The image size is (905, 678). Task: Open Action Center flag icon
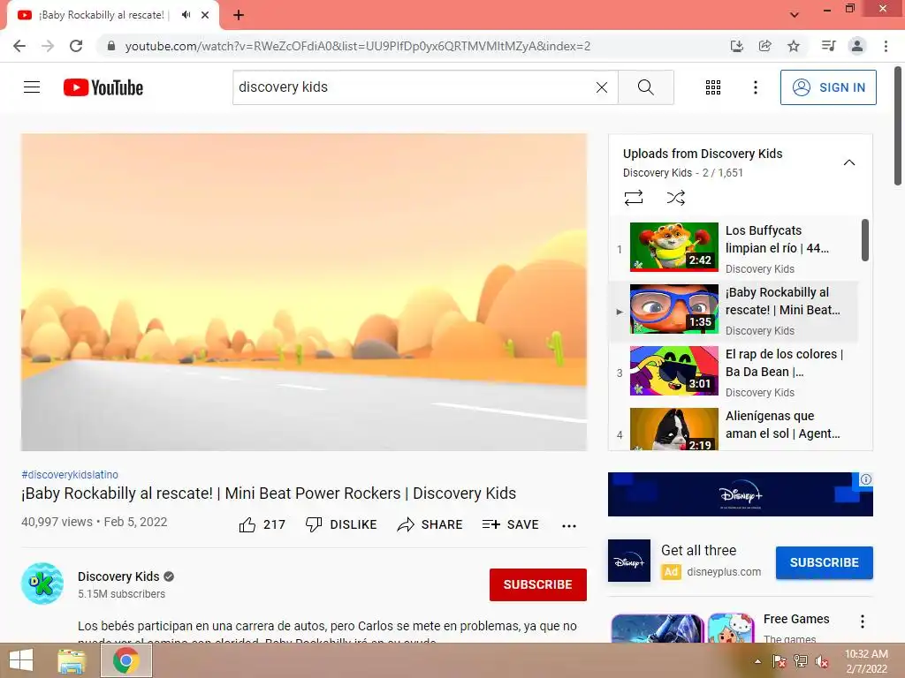780,661
